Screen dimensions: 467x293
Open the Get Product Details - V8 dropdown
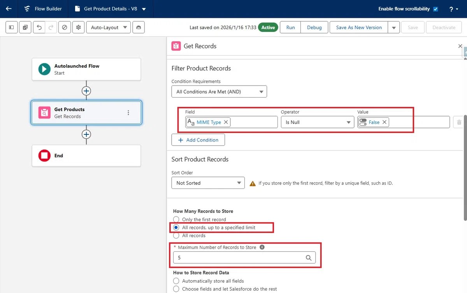144,9
